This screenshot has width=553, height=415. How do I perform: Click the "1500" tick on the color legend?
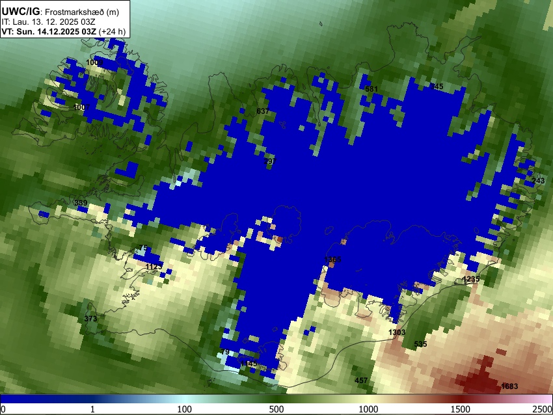461,409
